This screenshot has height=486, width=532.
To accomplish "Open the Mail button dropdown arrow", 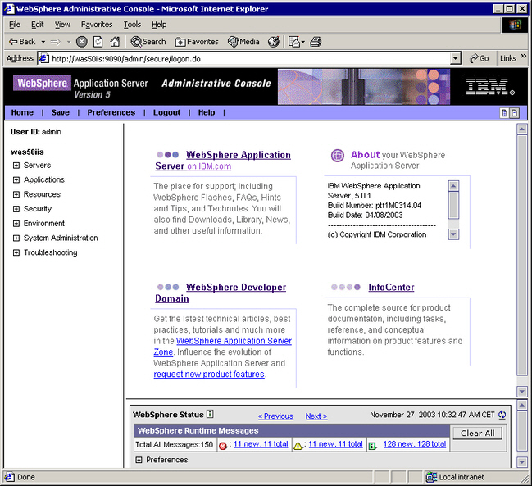I will [303, 42].
